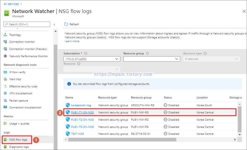Viewport: 247px width, 150px height.
Task: Click the Topology icon in sidebar
Action: (5, 35)
